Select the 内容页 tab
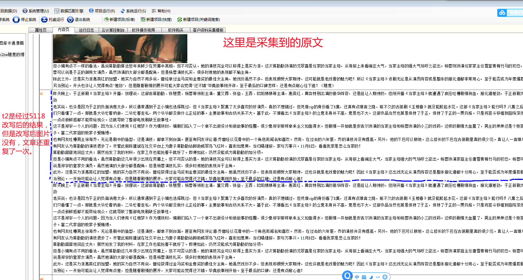Image resolution: width=523 pixels, height=280 pixels. (63, 29)
